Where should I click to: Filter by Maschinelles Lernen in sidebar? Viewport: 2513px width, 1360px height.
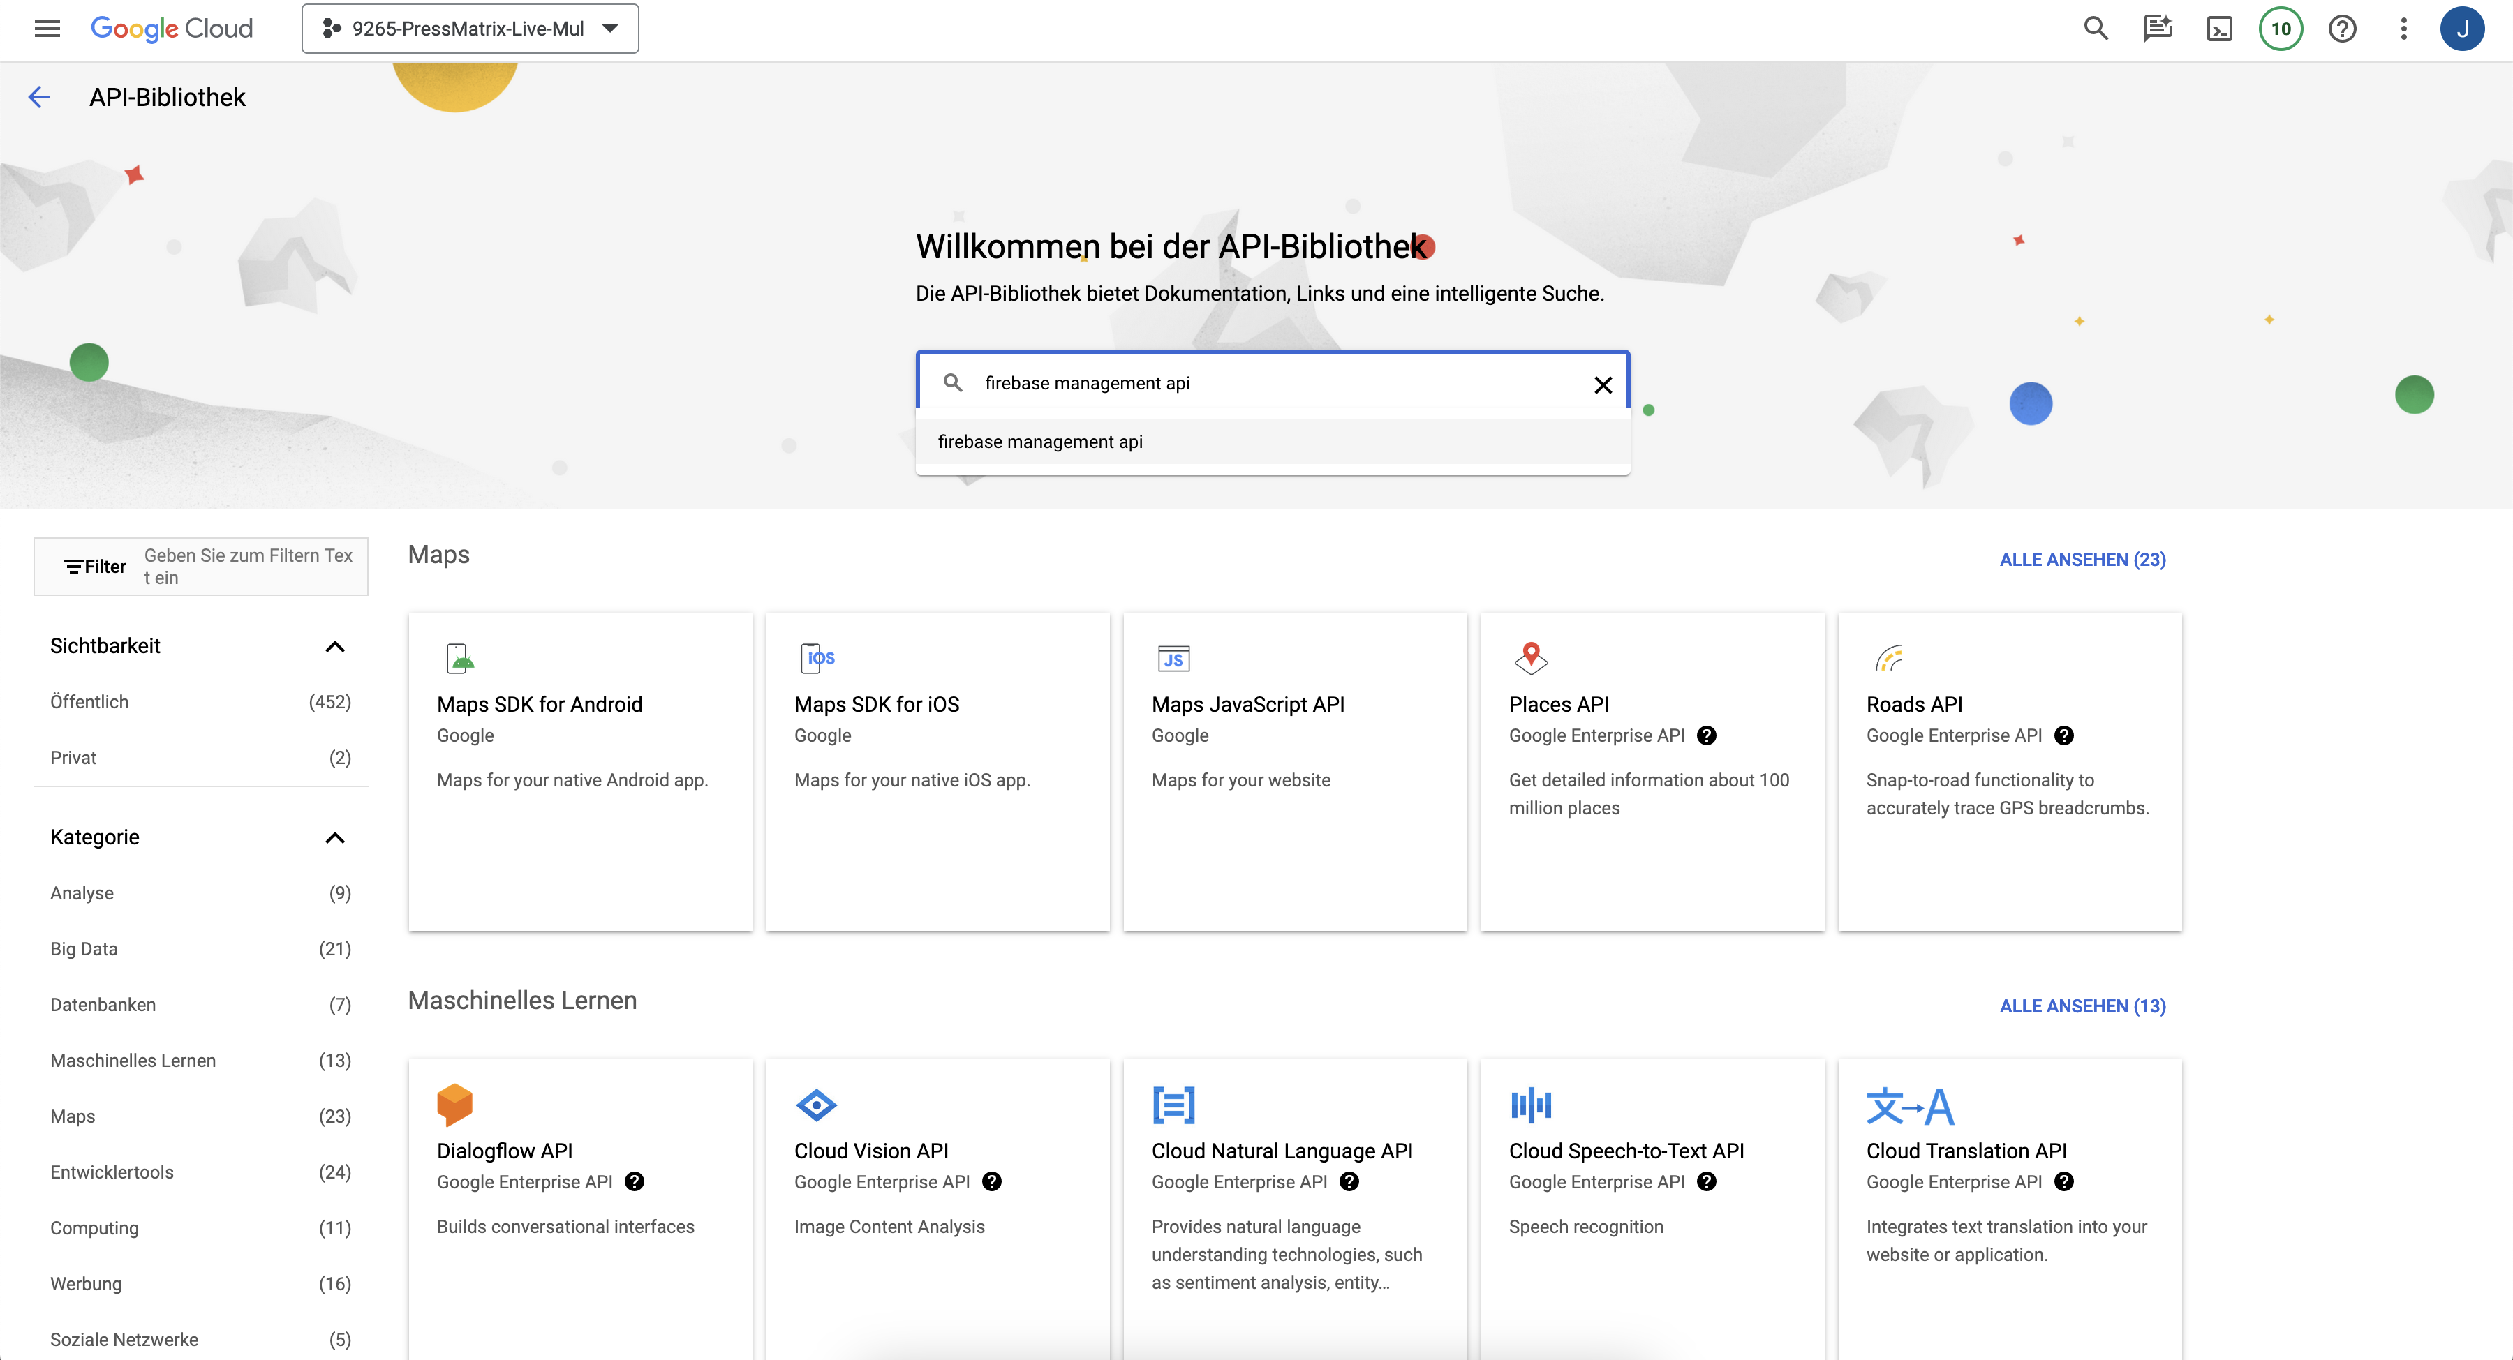click(200, 1061)
